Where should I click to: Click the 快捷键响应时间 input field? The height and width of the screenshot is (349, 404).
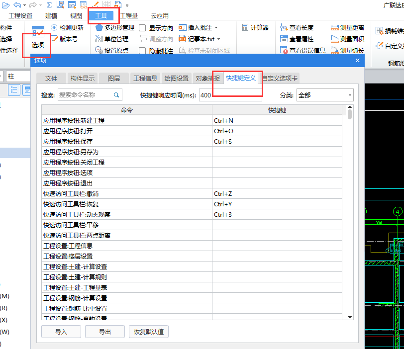click(230, 95)
